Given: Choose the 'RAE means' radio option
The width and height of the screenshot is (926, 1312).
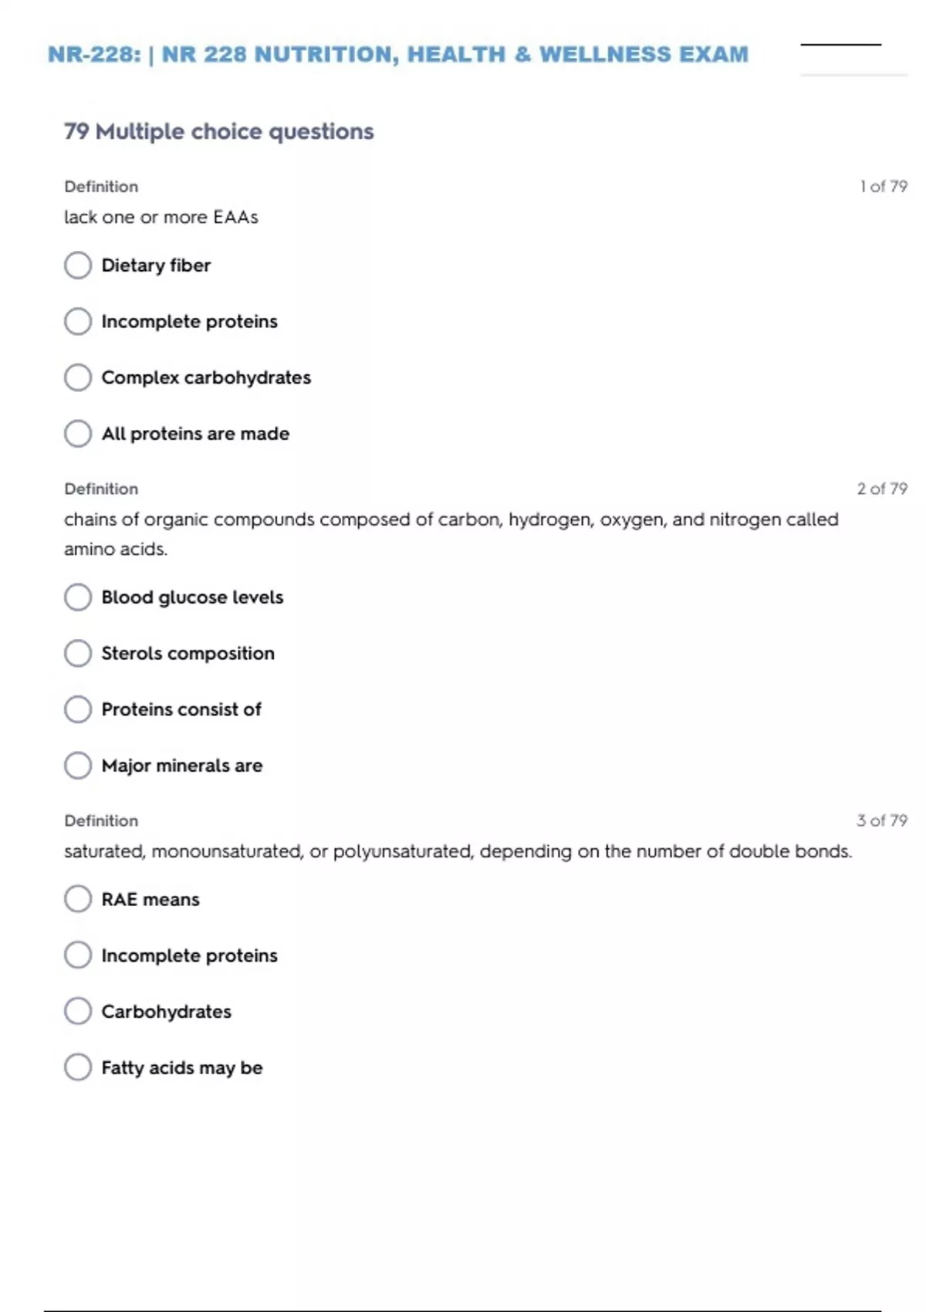Looking at the screenshot, I should pos(78,899).
